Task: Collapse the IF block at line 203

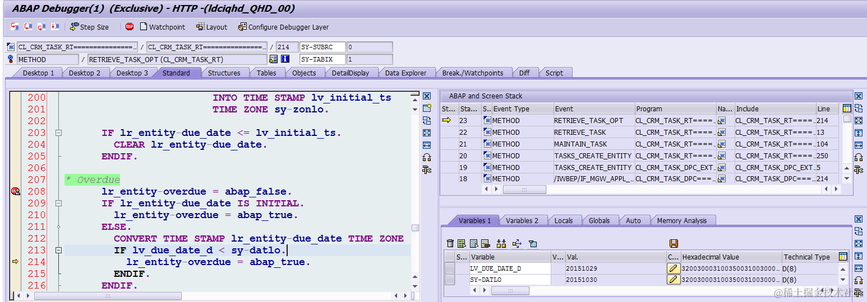Action: pyautogui.click(x=58, y=133)
